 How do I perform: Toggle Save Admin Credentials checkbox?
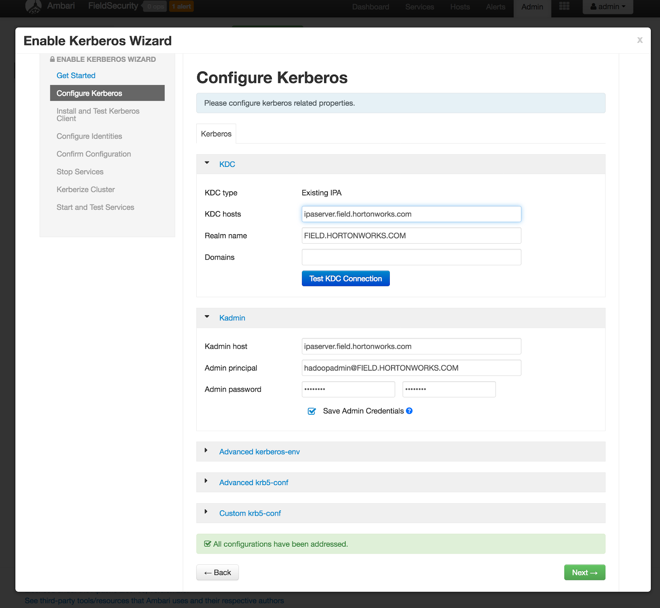click(312, 411)
